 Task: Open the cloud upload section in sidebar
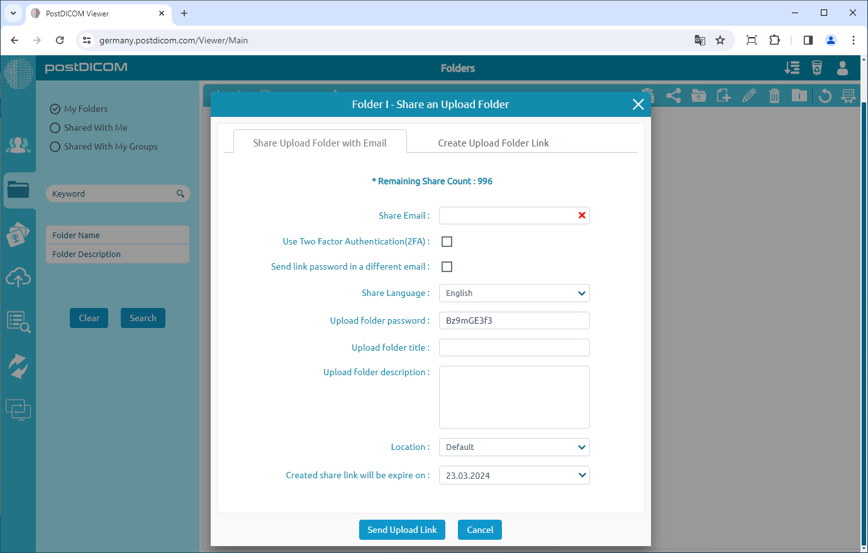18,277
